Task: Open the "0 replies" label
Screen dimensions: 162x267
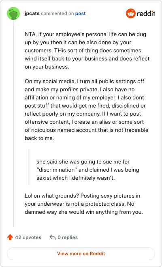Action: pyautogui.click(x=68, y=237)
